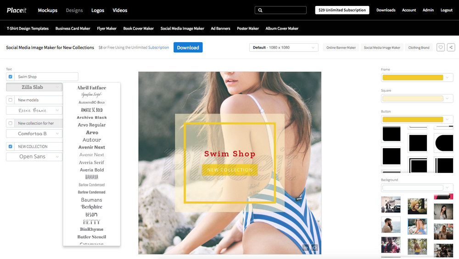
Task: Click the Placeit logo
Action: point(17,10)
